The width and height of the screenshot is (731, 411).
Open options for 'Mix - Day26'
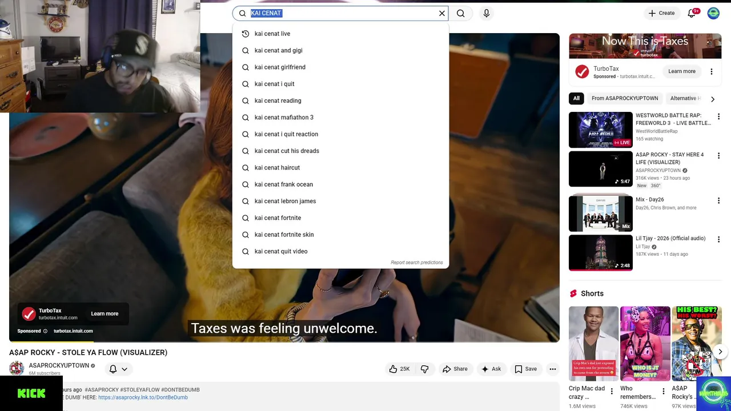pos(719,201)
